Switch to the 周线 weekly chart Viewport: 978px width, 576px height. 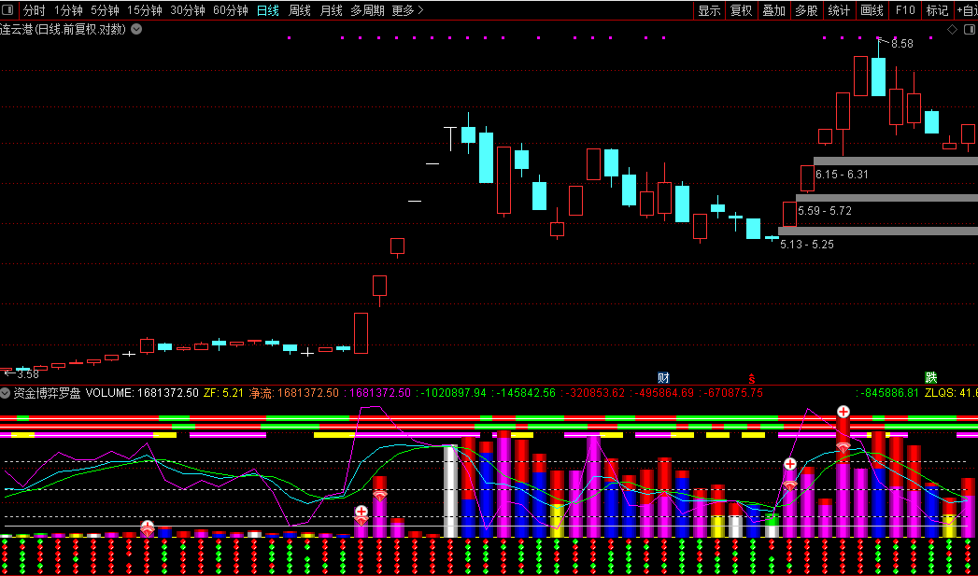coord(300,10)
